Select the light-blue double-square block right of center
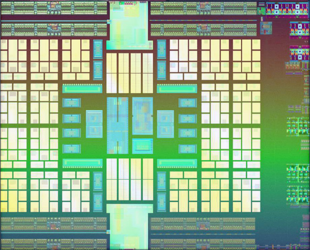Viewport: 310px width, 250px height. [165, 124]
